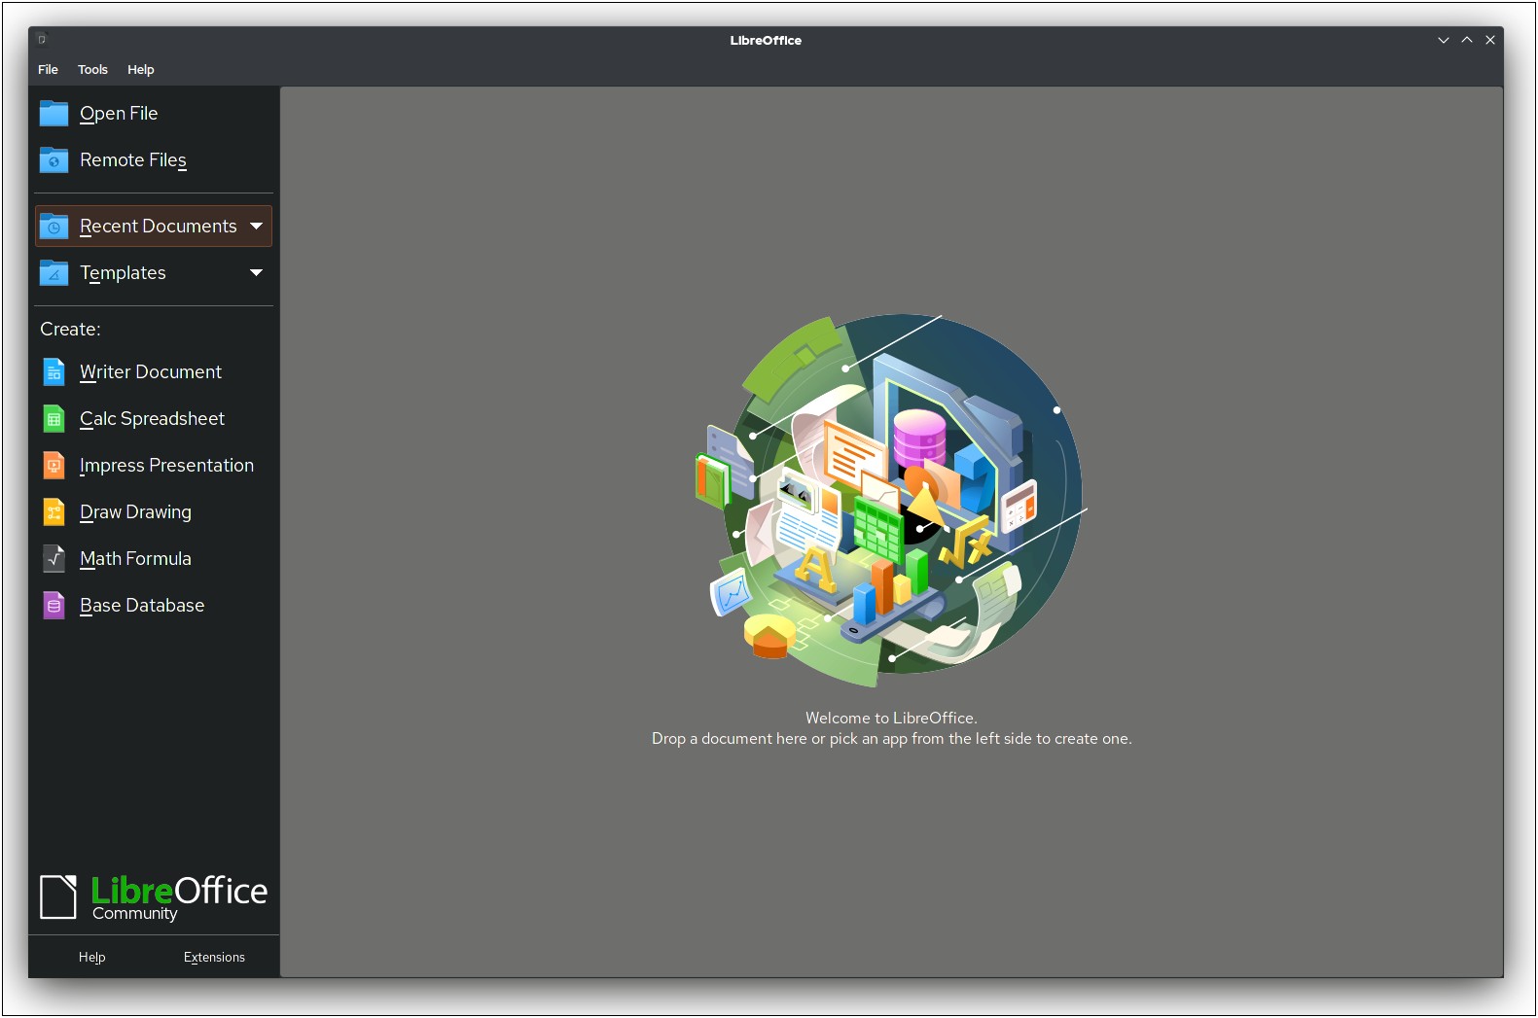Click the Math Formula square-root icon
The image size is (1538, 1018).
[x=54, y=559]
